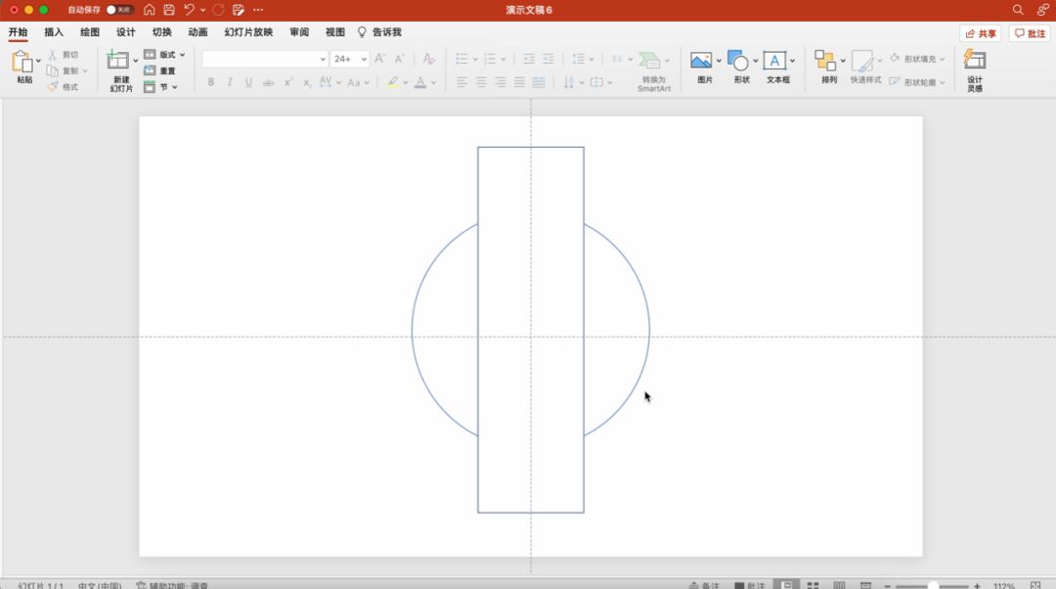This screenshot has width=1056, height=589.
Task: Toggle Strikethrough formatting
Action: click(x=268, y=82)
